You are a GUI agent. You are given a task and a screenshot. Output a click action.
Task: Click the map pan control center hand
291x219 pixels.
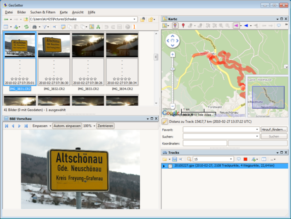(172, 41)
